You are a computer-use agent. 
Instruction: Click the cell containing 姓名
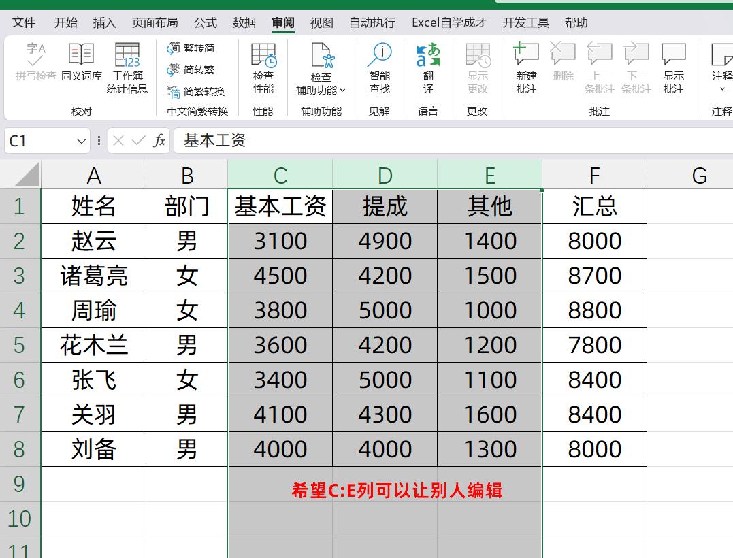point(93,206)
